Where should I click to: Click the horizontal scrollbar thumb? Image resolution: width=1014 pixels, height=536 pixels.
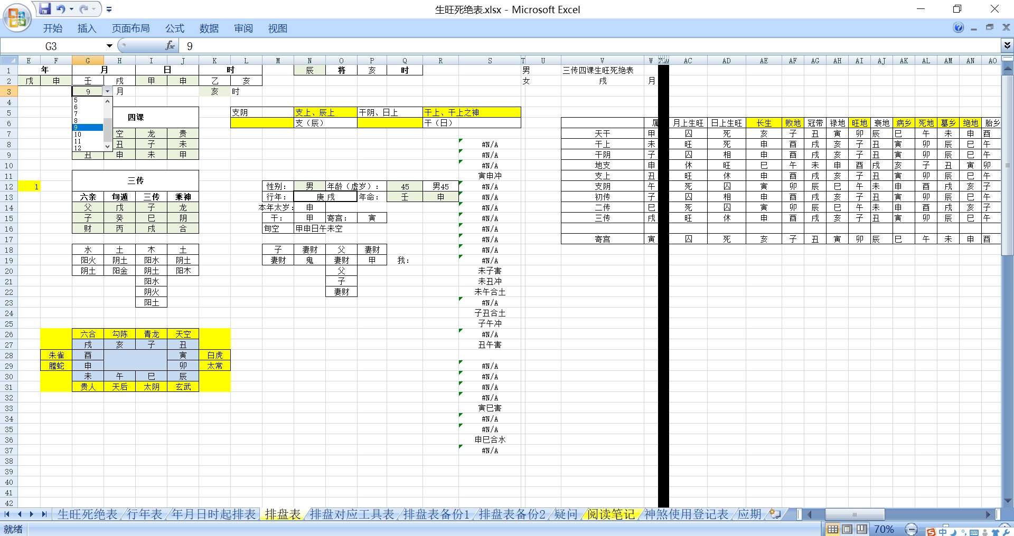point(855,514)
